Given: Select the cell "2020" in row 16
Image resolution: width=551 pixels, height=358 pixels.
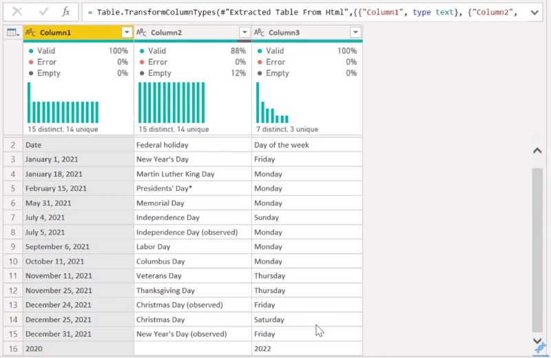Looking at the screenshot, I should [79, 348].
